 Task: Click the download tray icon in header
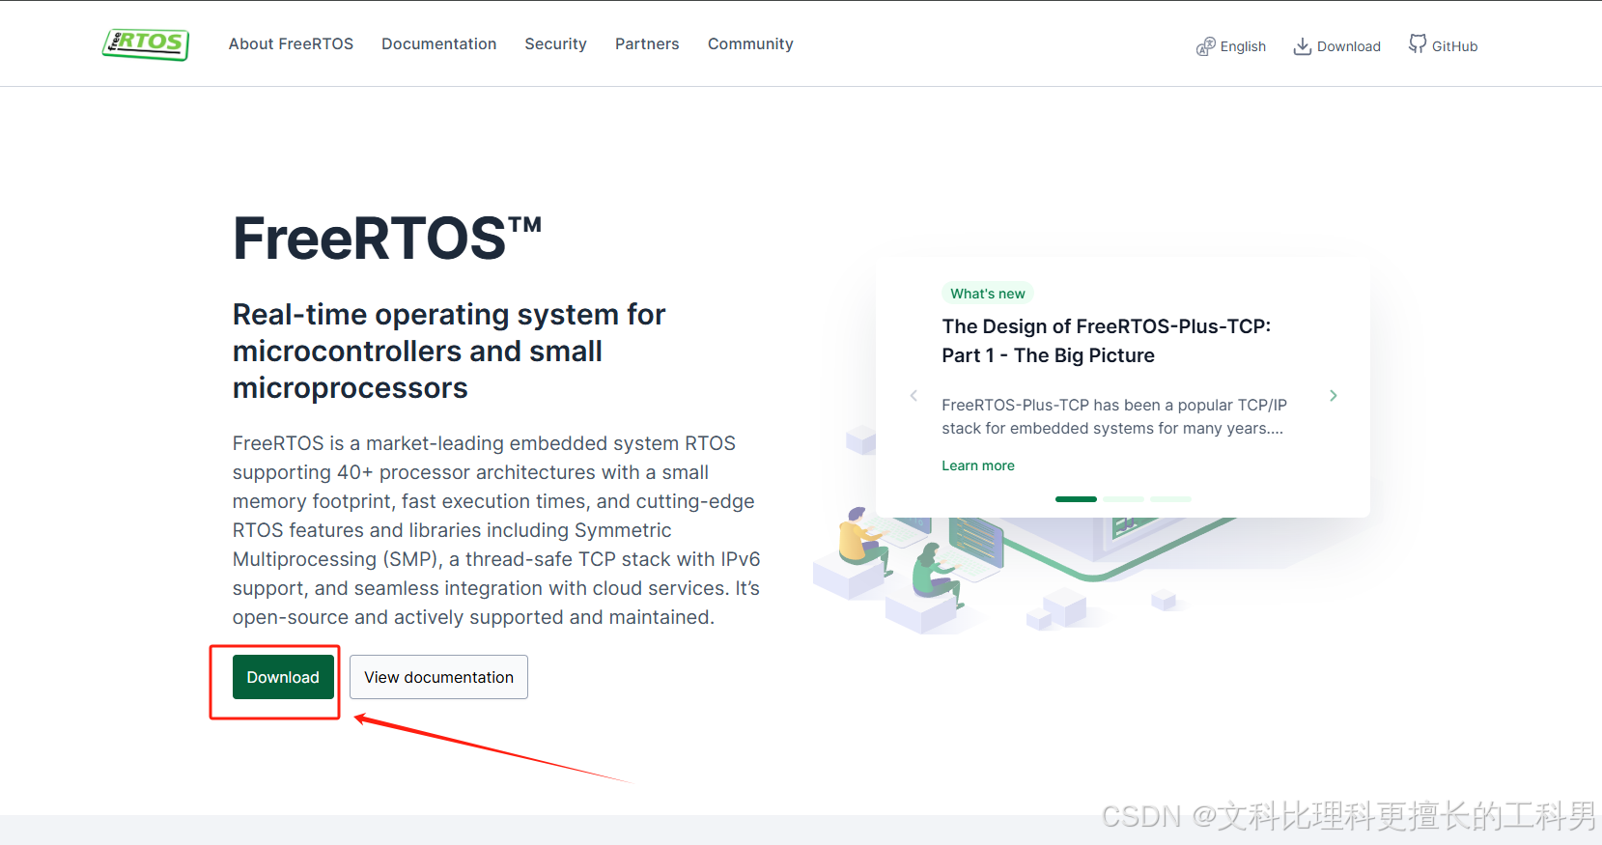[x=1303, y=46]
